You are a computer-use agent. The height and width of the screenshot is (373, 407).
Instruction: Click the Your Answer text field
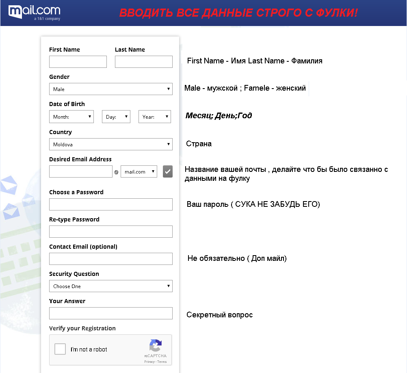(110, 313)
